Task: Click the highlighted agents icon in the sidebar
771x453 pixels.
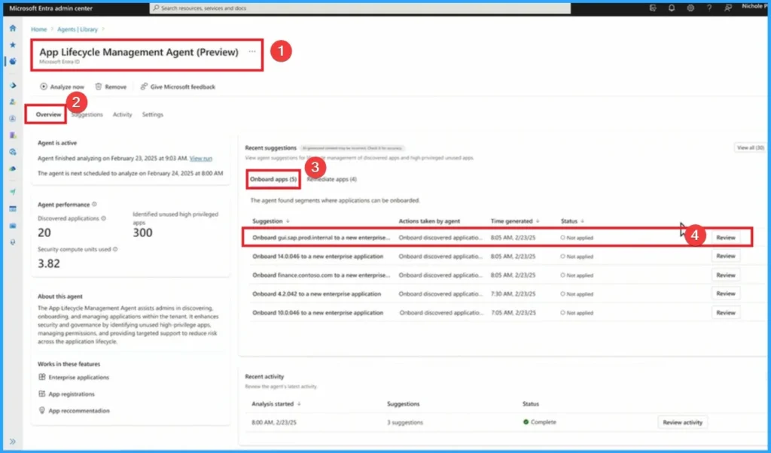Action: pos(13,61)
